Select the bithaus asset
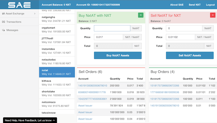Screen dimensions: 217x123 click(57, 83)
